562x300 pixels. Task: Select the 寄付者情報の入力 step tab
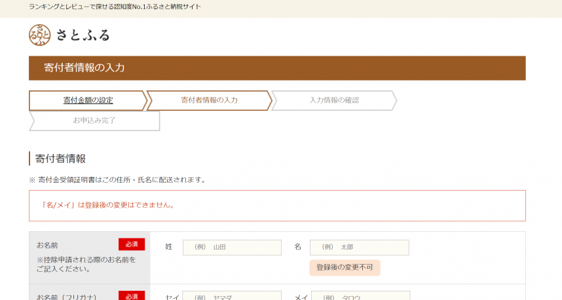click(209, 100)
